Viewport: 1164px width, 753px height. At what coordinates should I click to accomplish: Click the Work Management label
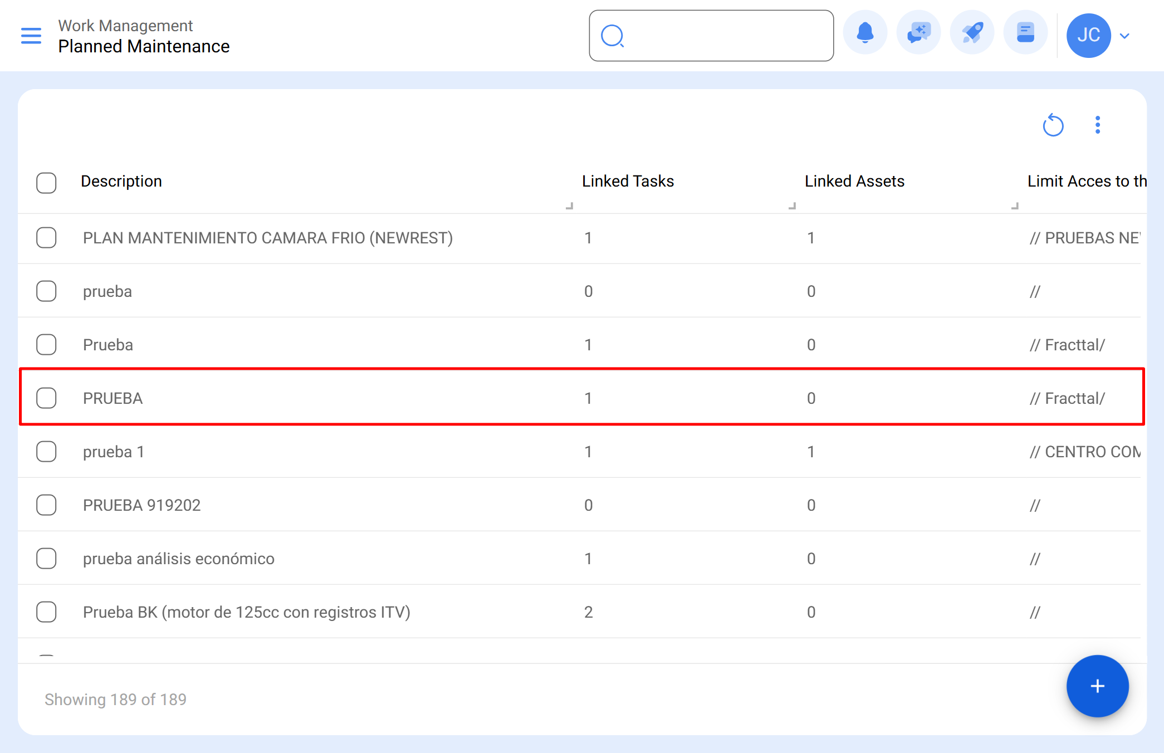click(x=125, y=25)
